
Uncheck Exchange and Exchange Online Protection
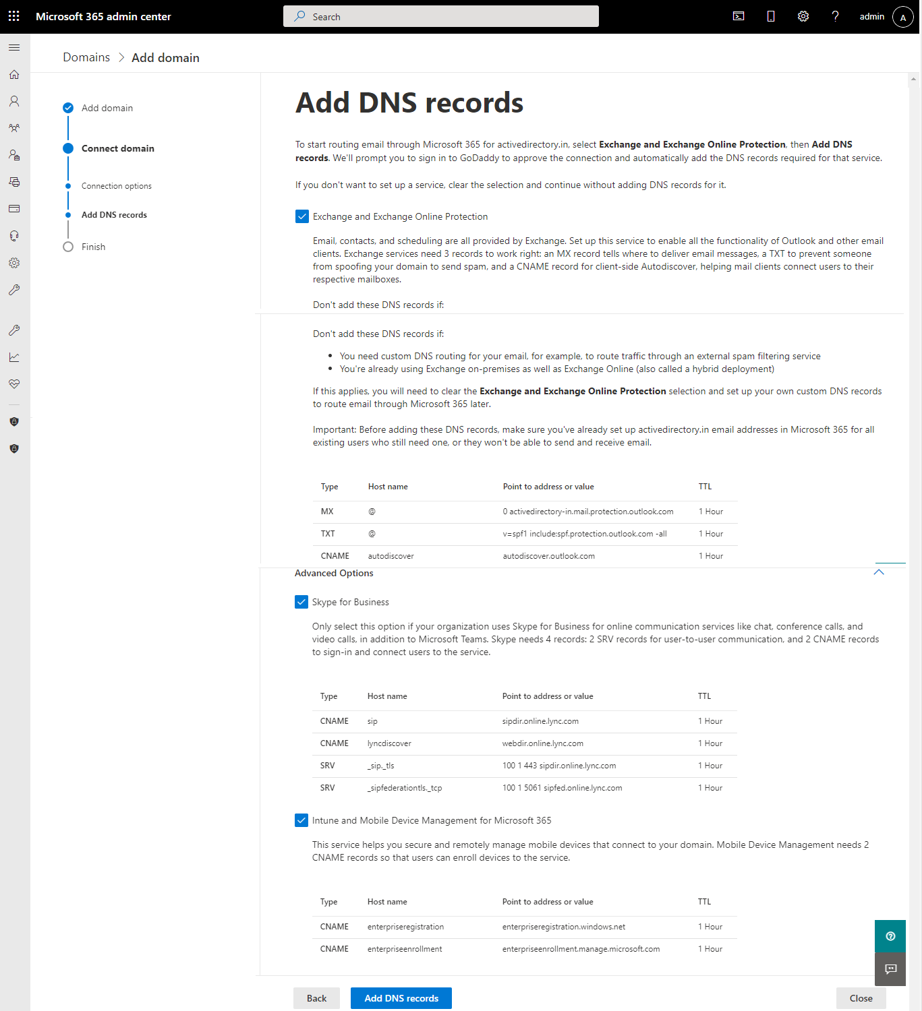point(302,216)
